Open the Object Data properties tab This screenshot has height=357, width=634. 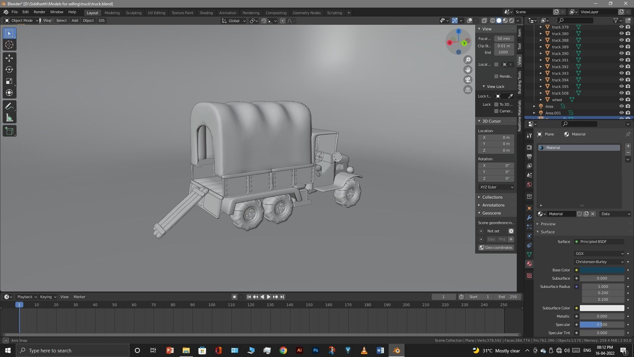point(529,255)
